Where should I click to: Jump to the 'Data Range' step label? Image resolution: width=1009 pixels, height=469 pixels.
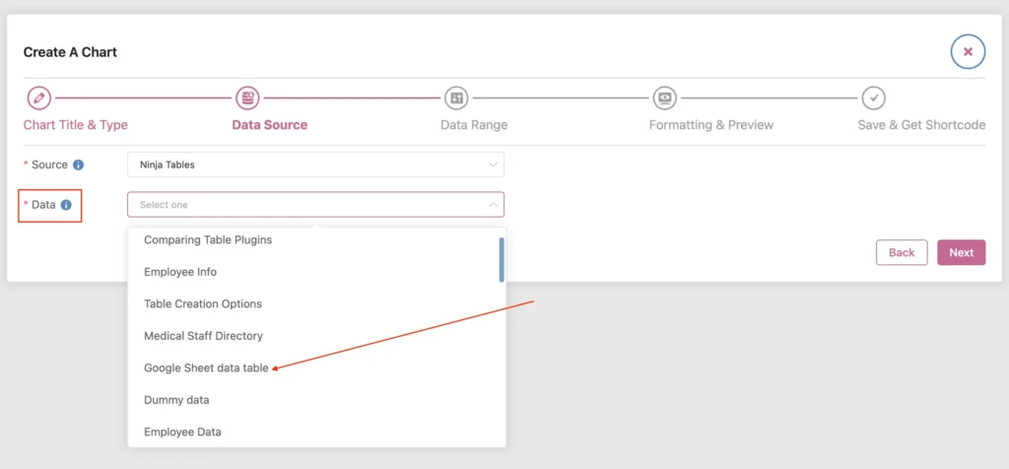474,125
